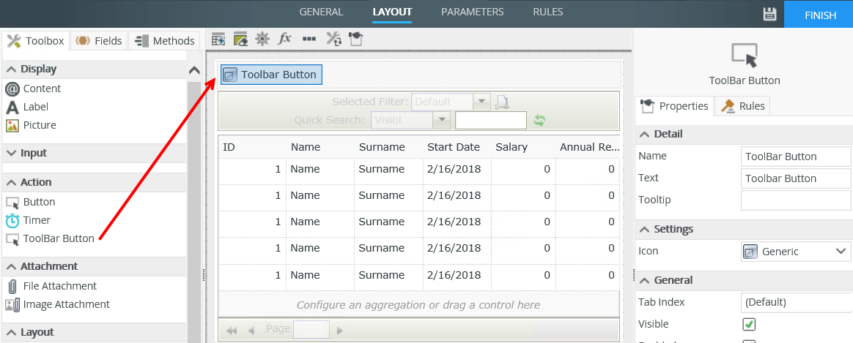Click the FINISH button

(x=819, y=15)
